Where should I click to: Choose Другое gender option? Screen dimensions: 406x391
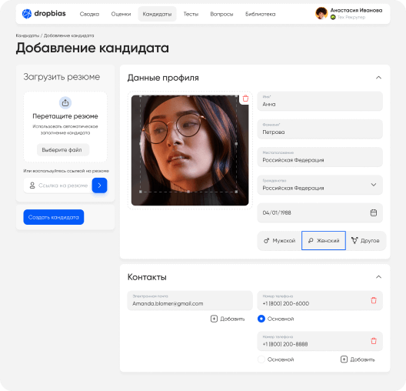(365, 241)
